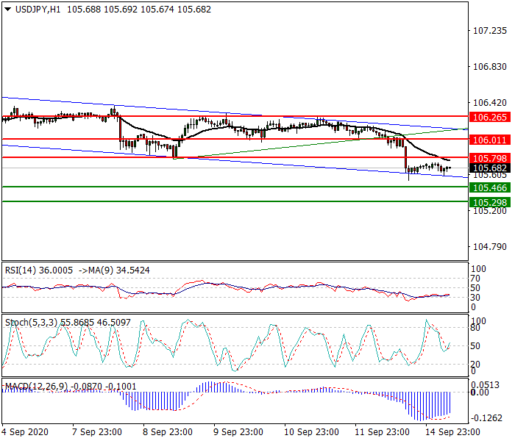
Task: Click the Stochastic scale value 50
Action: coord(475,346)
